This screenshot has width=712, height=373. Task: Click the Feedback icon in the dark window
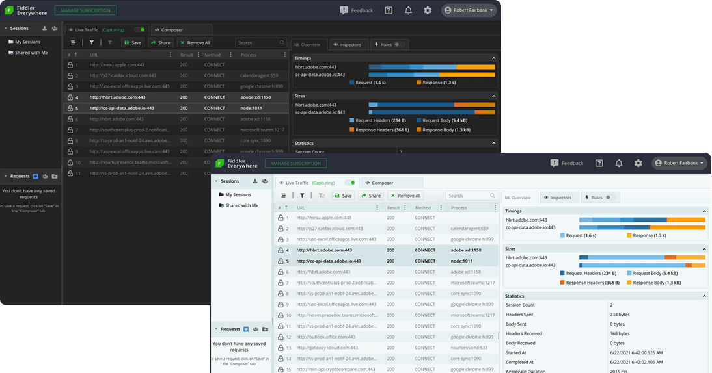[344, 10]
